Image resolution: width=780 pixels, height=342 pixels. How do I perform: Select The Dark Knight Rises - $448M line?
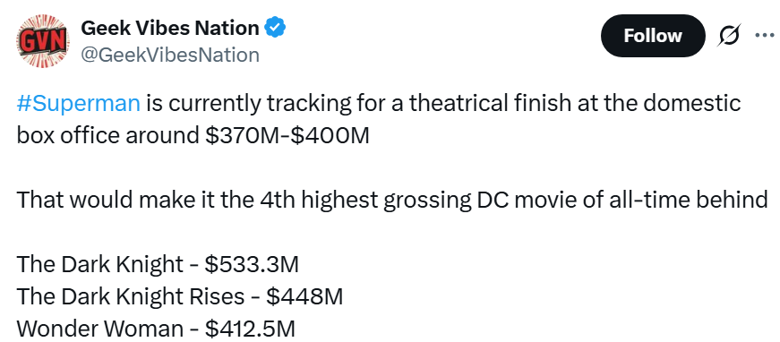point(180,296)
